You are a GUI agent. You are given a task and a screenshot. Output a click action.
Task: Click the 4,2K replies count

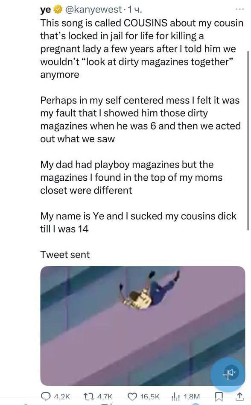[62, 396]
